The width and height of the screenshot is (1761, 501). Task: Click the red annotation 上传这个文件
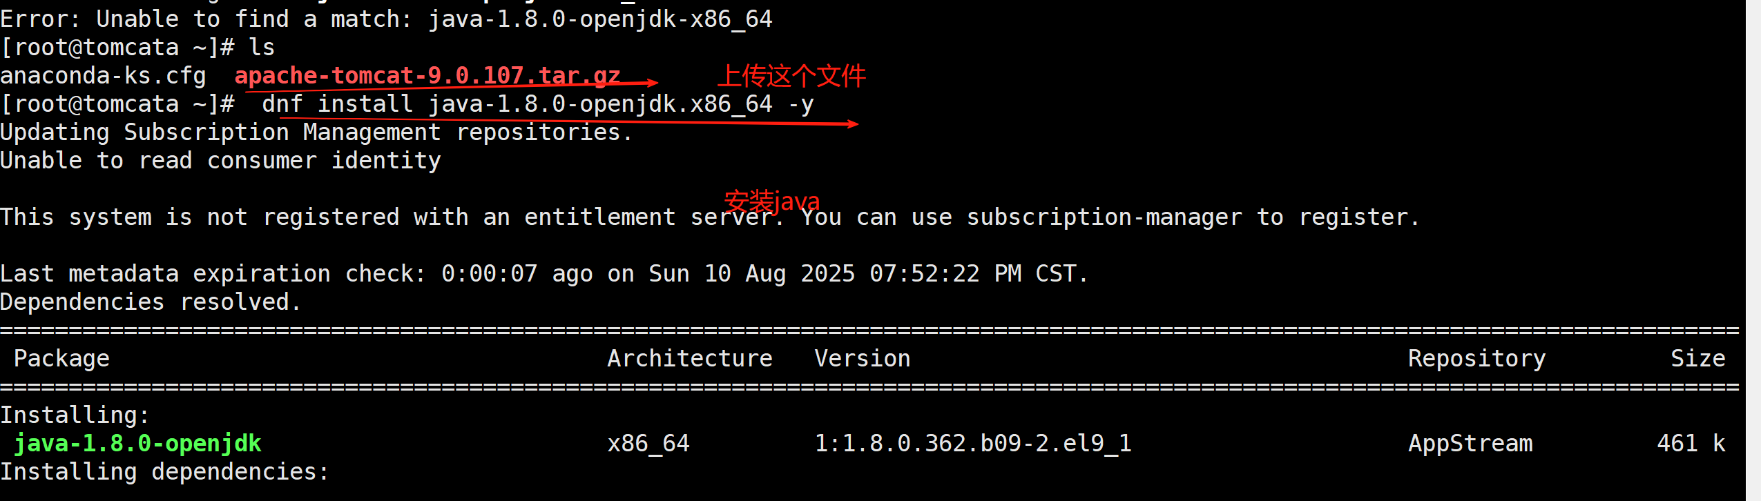pyautogui.click(x=791, y=76)
